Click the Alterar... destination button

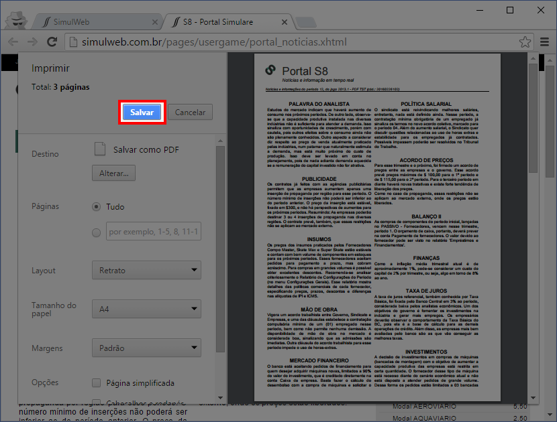click(x=113, y=173)
